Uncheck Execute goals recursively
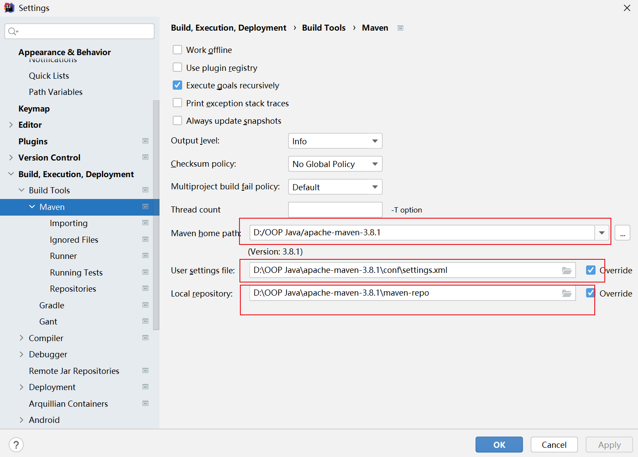Viewport: 638px width, 457px height. tap(177, 85)
